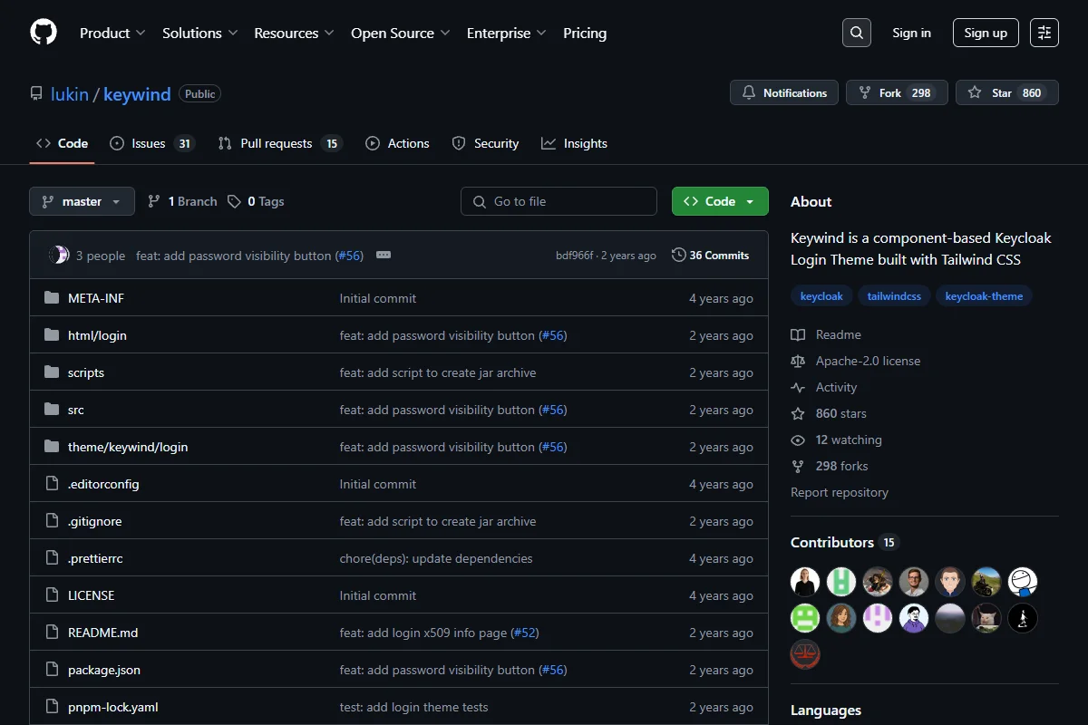Open the search magnifier button in header
The width and height of the screenshot is (1088, 725).
[x=857, y=33]
